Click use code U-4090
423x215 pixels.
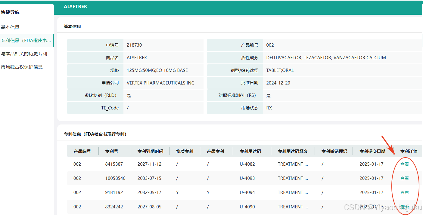[x=247, y=207]
